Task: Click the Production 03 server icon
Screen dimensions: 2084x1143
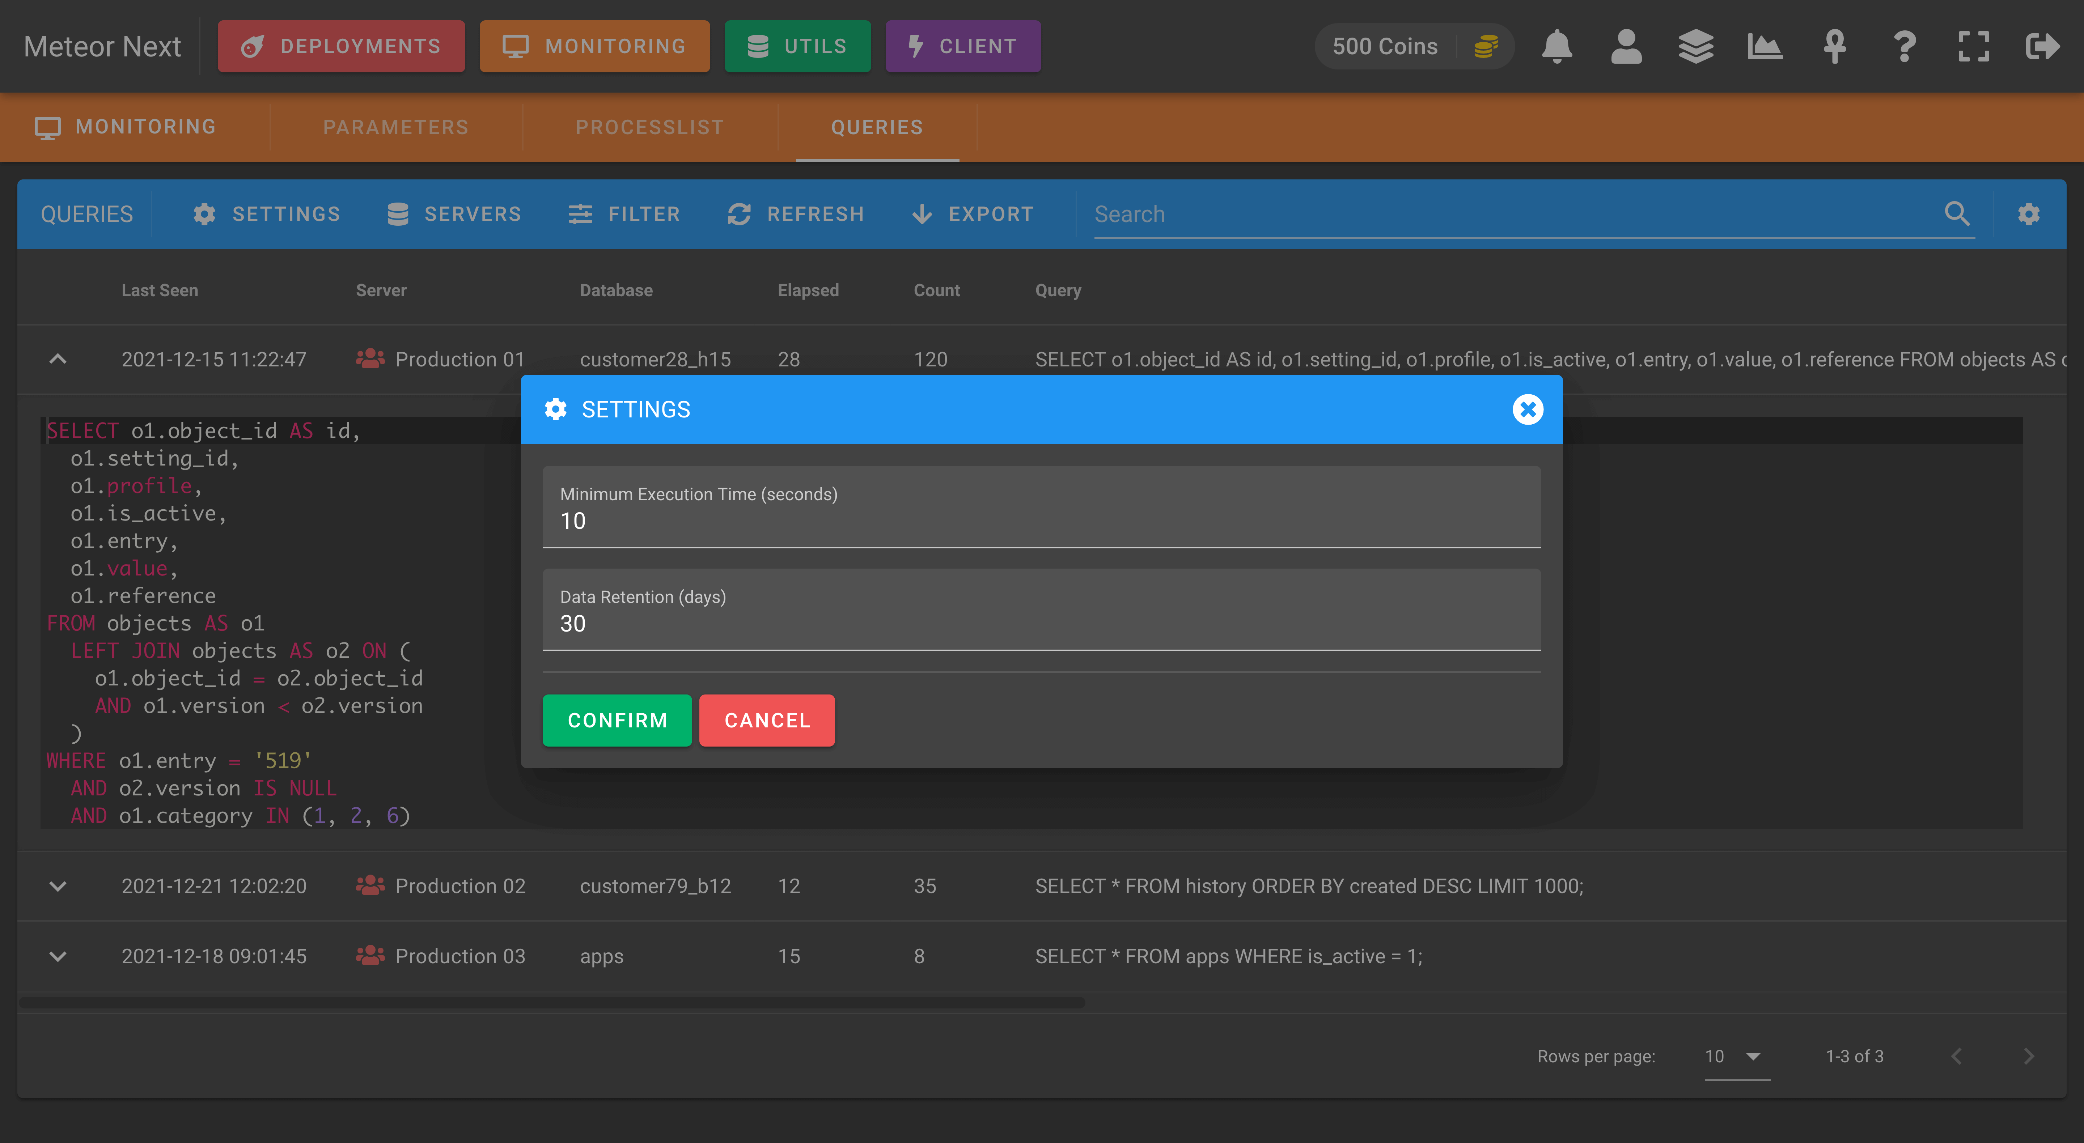Action: click(x=370, y=955)
